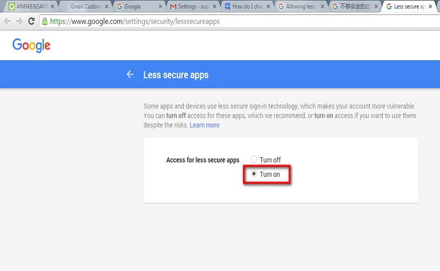Open the Learn more link
Image resolution: width=440 pixels, height=271 pixels.
point(204,125)
